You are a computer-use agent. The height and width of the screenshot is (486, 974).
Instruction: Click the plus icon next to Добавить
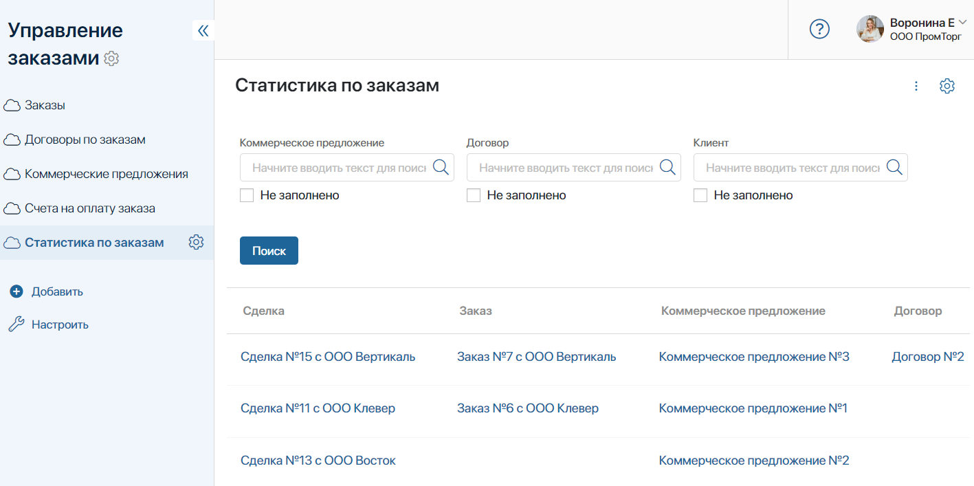(16, 291)
